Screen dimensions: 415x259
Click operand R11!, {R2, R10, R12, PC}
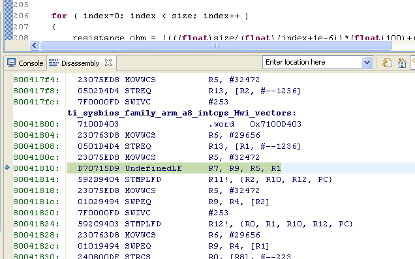tap(270, 179)
